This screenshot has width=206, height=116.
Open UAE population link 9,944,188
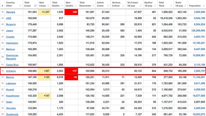coord(199,18)
